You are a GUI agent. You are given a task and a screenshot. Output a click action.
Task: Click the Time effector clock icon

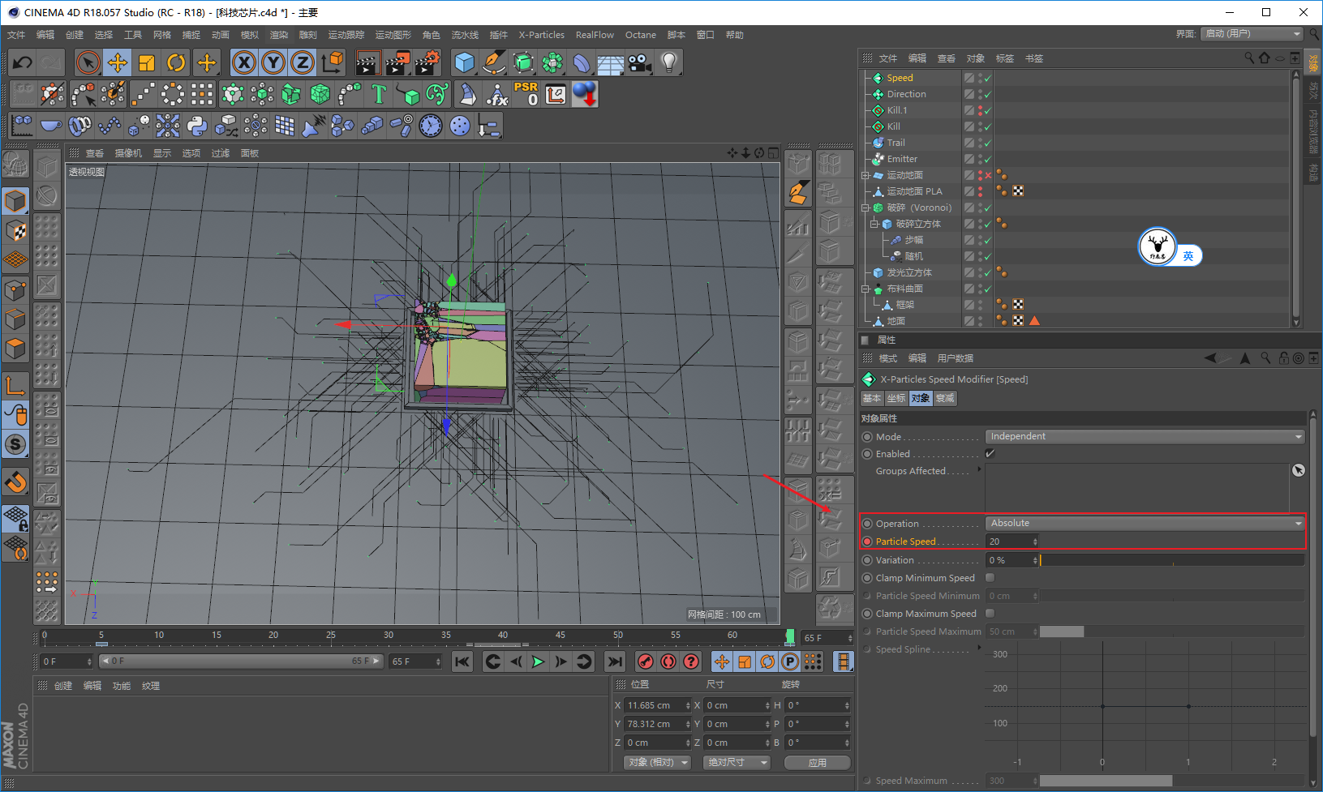click(x=431, y=126)
